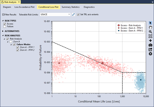Click the blue PFM 2 mean point marker
The width and height of the screenshot is (154, 107).
(x=141, y=80)
